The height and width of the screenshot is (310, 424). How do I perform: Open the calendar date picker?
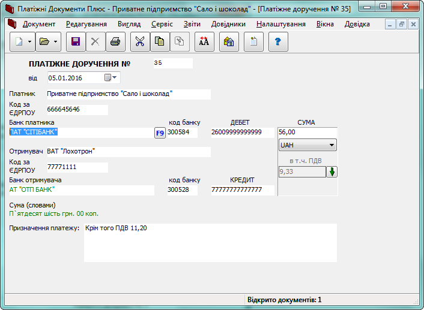coord(111,78)
